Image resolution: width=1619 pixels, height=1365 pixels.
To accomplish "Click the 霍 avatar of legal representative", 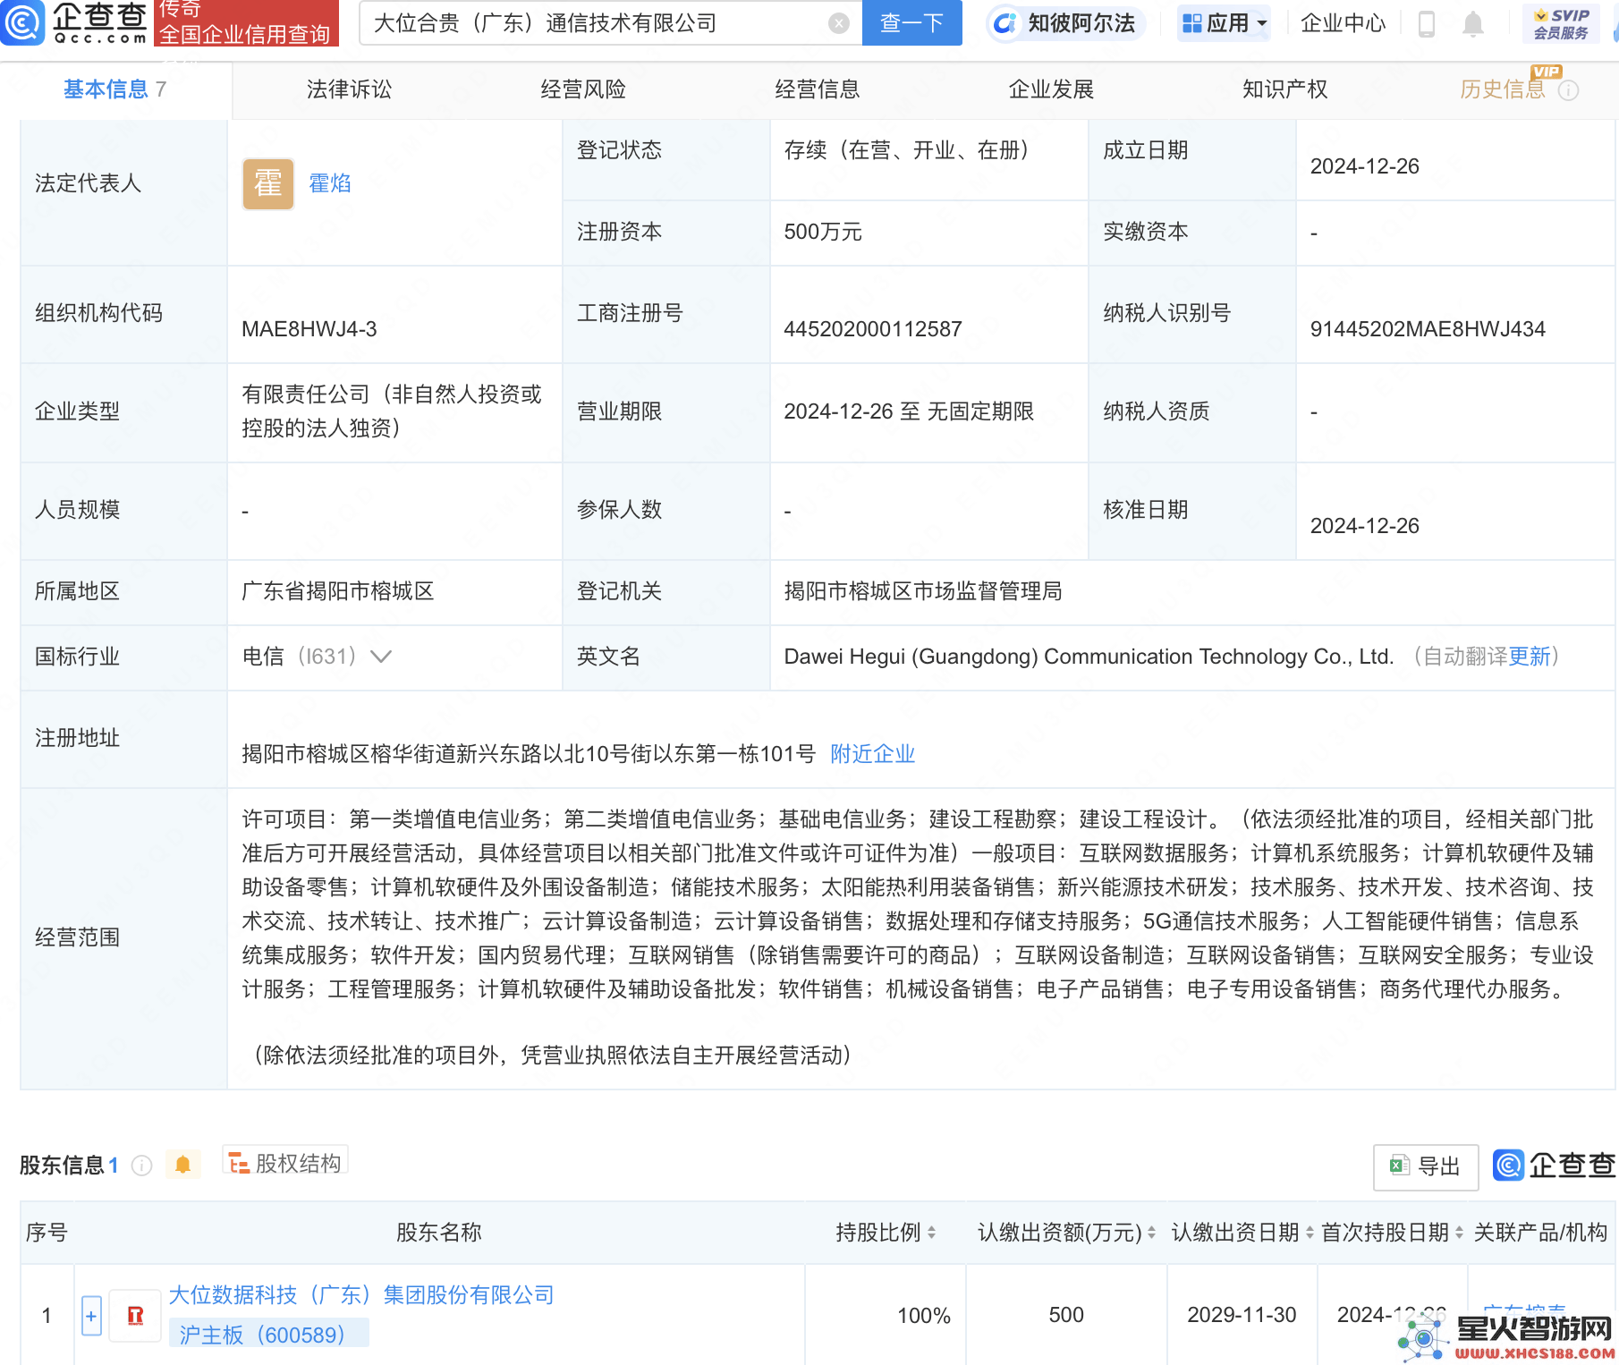I will (268, 183).
